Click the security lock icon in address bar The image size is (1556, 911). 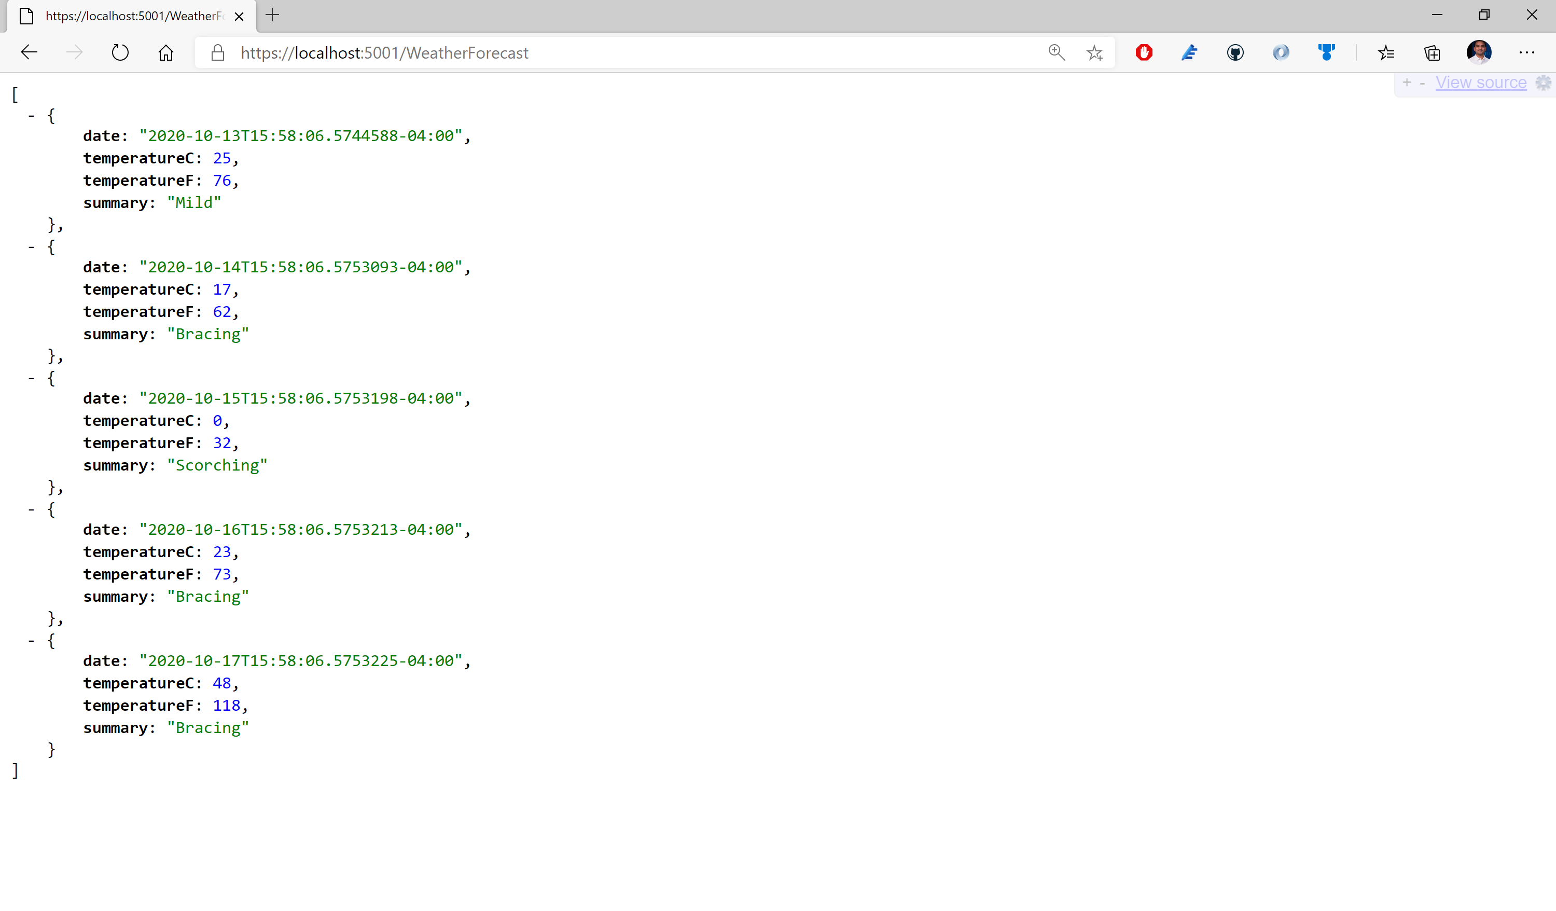click(x=217, y=52)
